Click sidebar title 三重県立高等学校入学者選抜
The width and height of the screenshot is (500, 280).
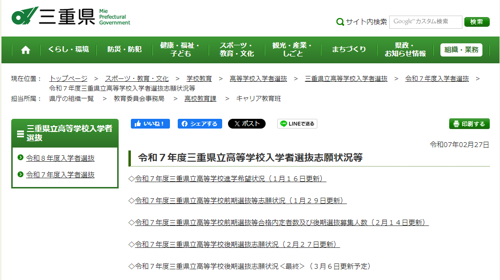click(69, 133)
